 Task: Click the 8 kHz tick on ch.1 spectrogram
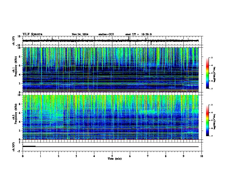[x=20, y=57]
